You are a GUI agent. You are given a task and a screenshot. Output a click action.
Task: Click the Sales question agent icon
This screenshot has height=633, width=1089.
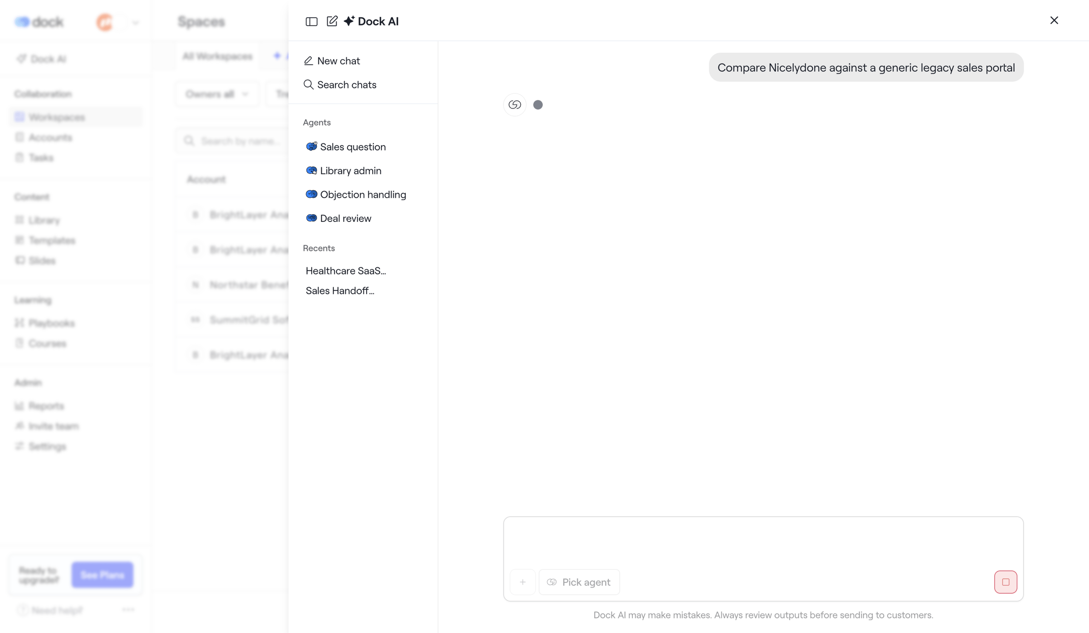[x=311, y=147]
